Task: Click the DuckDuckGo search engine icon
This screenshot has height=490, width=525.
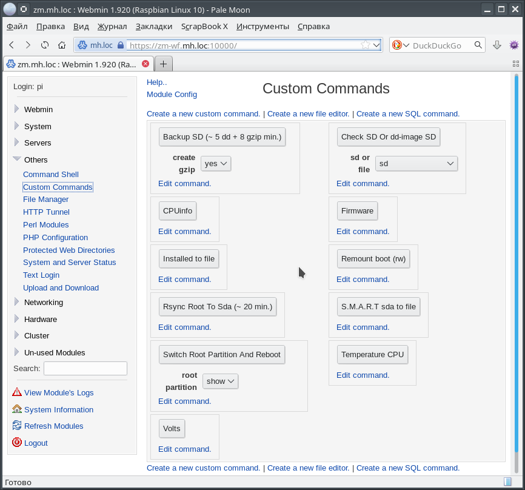Action: (398, 44)
